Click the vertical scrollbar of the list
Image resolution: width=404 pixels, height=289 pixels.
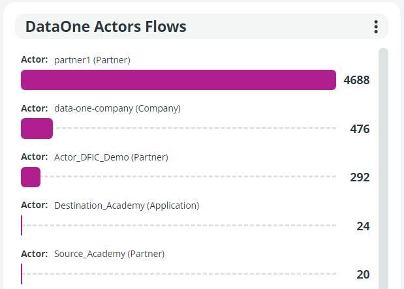coord(383,163)
